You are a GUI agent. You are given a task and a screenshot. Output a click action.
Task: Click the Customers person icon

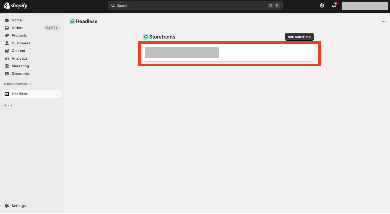click(x=7, y=43)
